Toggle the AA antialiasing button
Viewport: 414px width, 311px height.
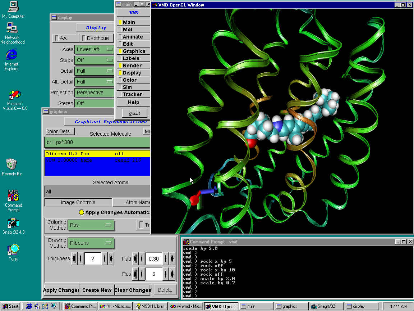[66, 38]
